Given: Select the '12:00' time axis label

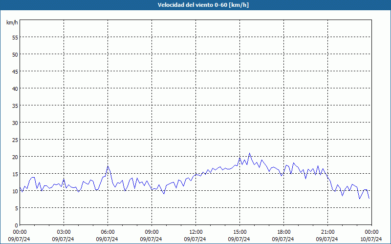Looking at the screenshot, I should [x=196, y=232].
